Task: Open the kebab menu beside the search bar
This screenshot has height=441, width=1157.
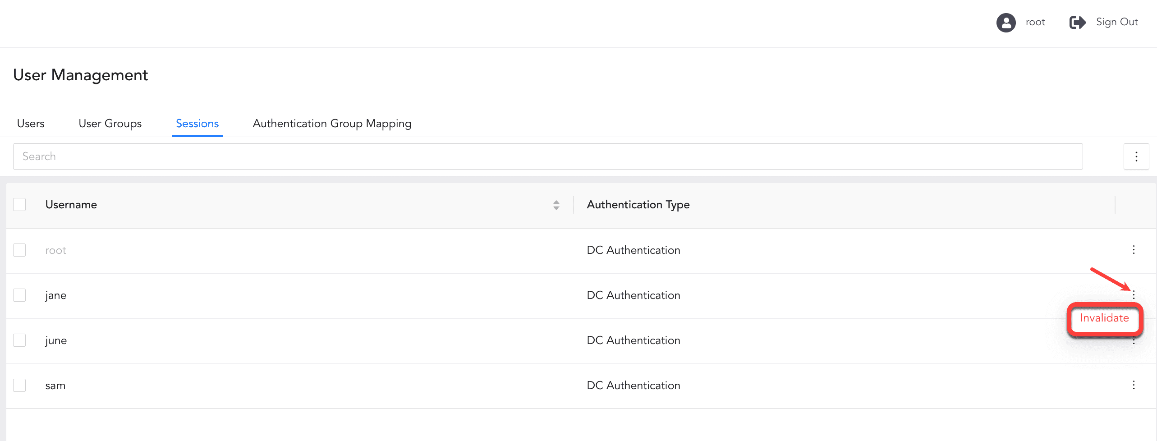Action: [x=1136, y=156]
